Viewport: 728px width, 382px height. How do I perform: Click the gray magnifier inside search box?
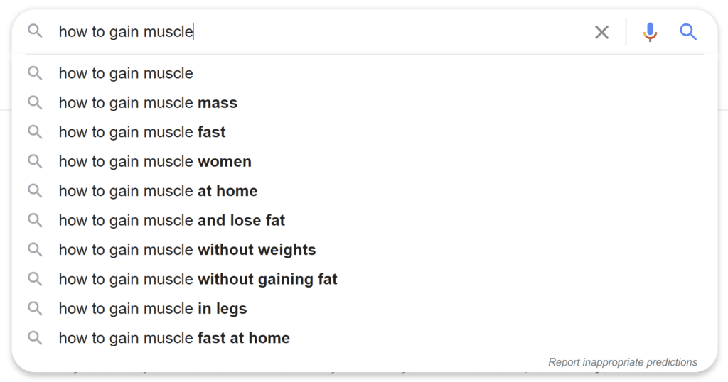click(35, 31)
